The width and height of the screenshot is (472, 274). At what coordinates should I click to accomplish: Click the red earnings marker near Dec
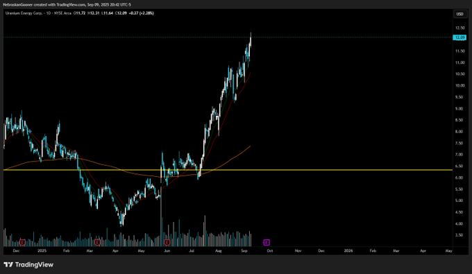pos(22,242)
